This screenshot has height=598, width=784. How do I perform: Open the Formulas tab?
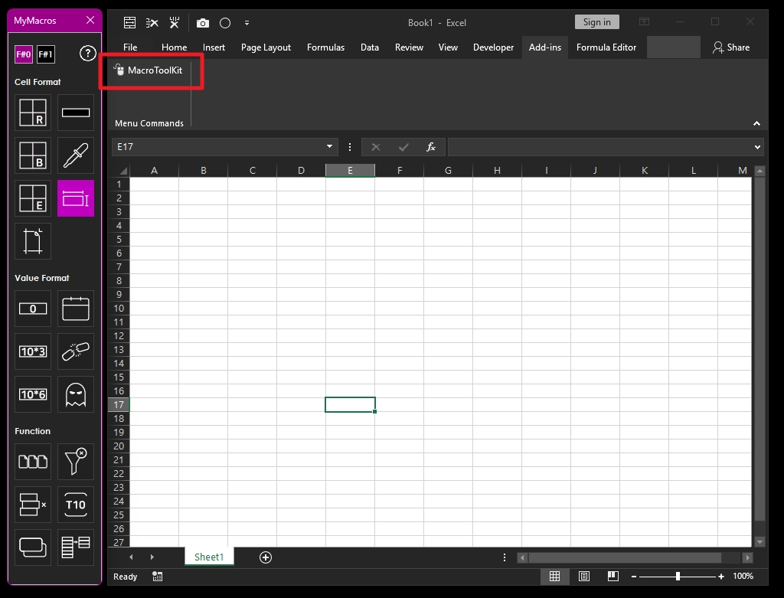point(325,47)
